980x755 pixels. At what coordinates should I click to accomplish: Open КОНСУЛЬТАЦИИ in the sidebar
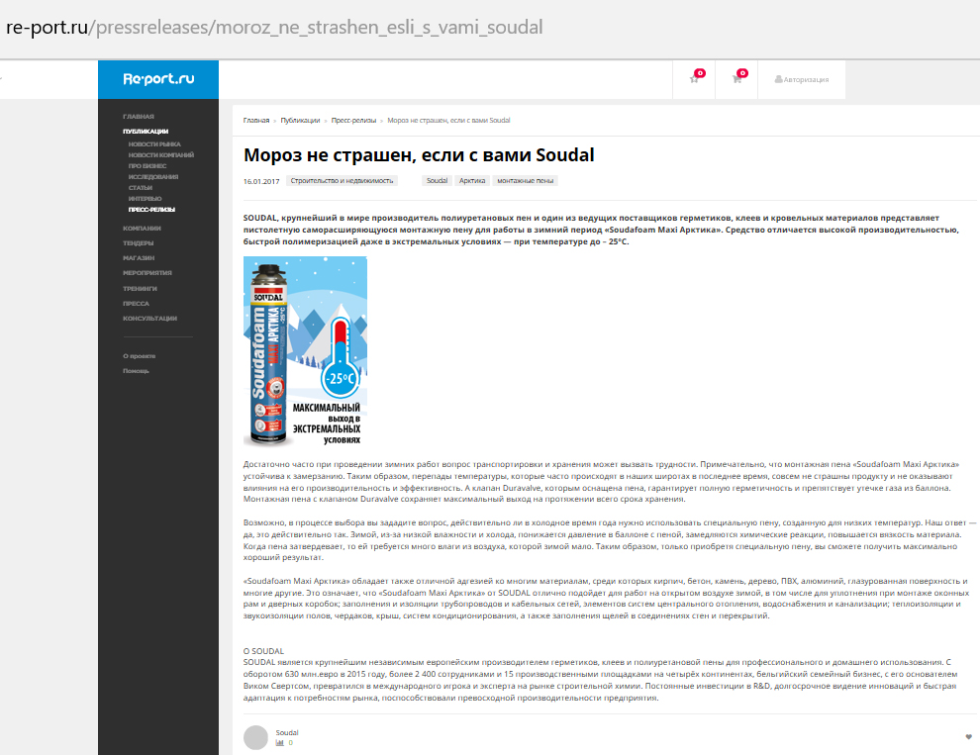(x=150, y=318)
